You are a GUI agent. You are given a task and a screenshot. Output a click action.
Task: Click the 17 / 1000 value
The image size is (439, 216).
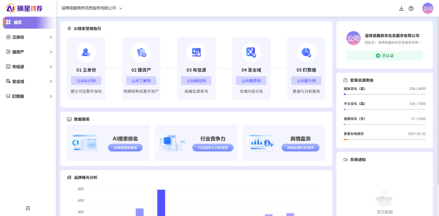[x=418, y=119]
